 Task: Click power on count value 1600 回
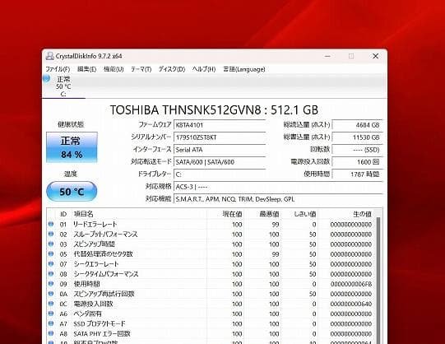tap(358, 162)
